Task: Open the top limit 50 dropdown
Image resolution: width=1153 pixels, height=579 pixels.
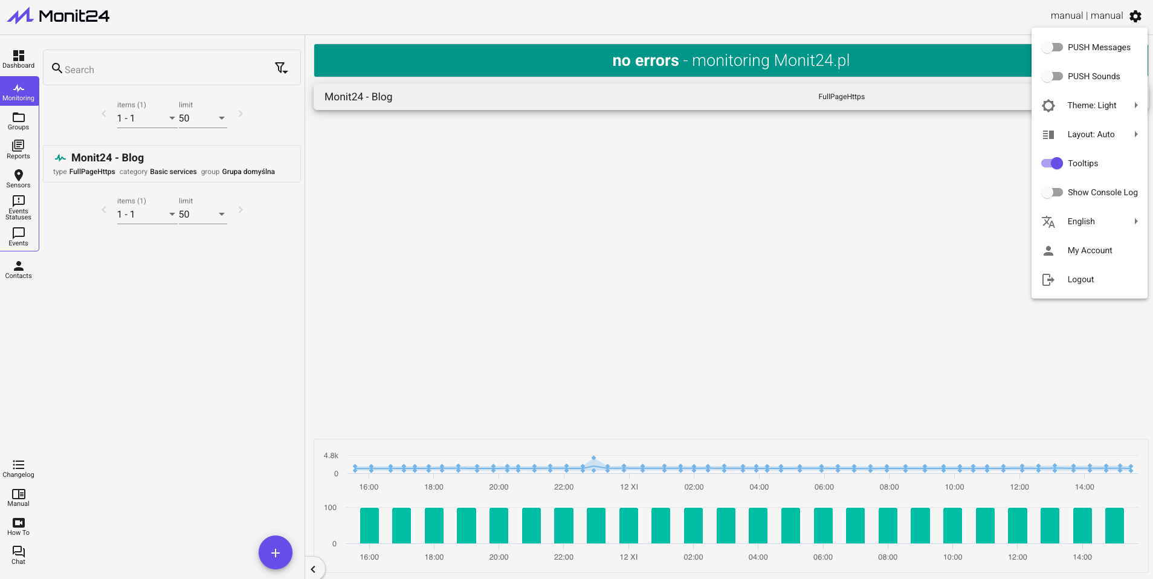Action: pos(202,118)
